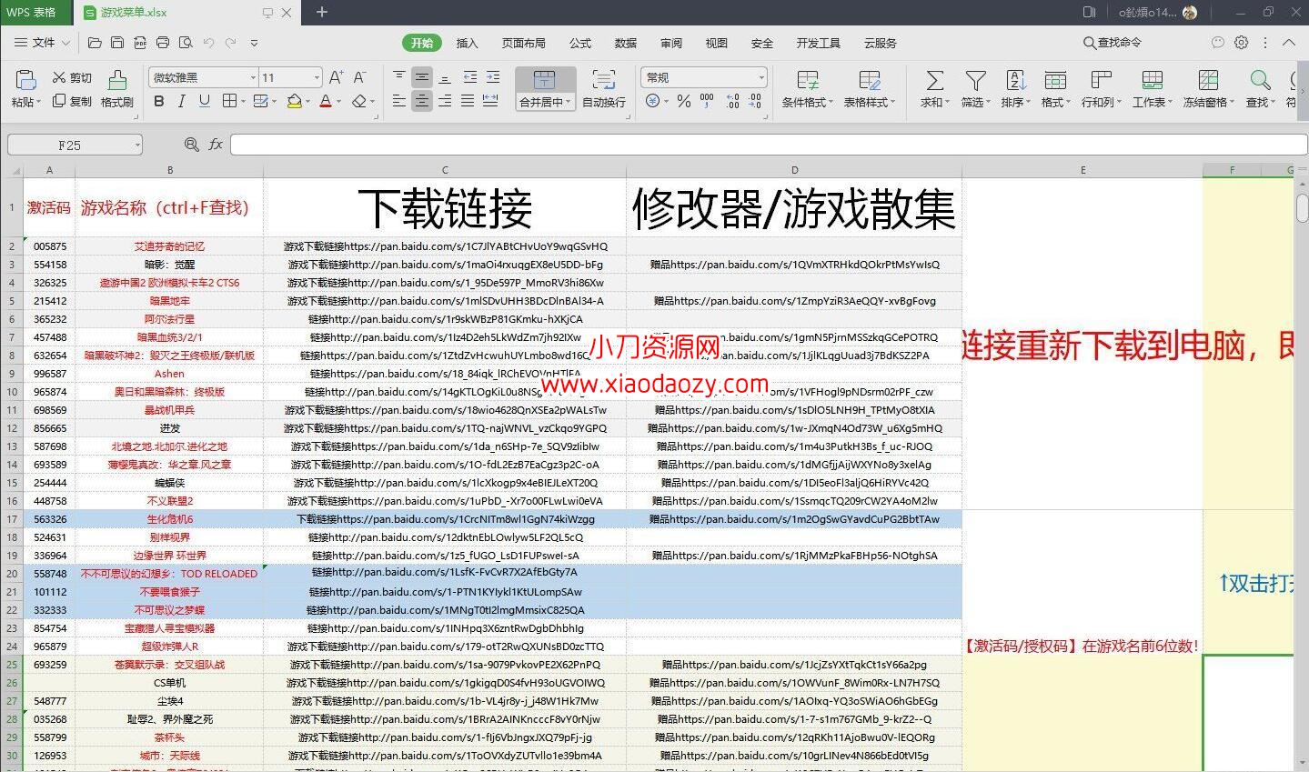Click 查找命令 search command box
Screen dimensions: 1309x772
pos(1113,43)
